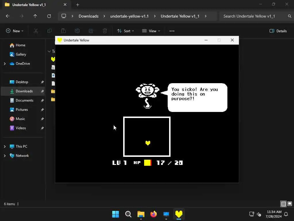Minimize the Undertale Yellow game window
The width and height of the screenshot is (294, 221).
pyautogui.click(x=206, y=40)
